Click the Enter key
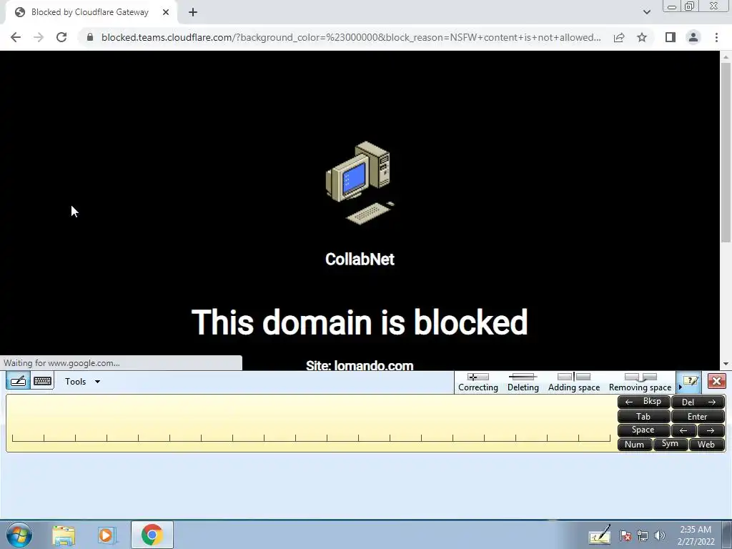 pyautogui.click(x=698, y=417)
